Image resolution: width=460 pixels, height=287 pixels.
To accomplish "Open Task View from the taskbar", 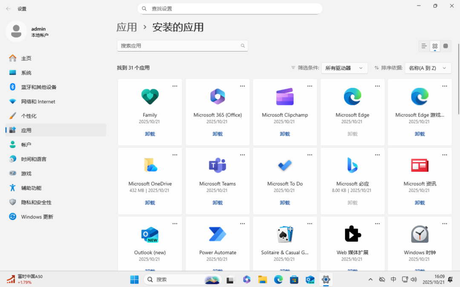I will pyautogui.click(x=230, y=279).
